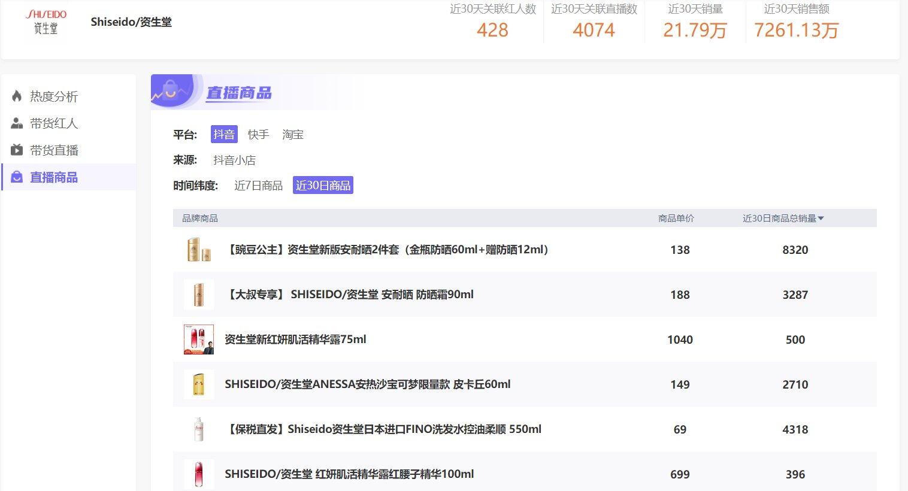Click the person icon beside 带货红人
Image resolution: width=908 pixels, height=491 pixels.
[17, 123]
